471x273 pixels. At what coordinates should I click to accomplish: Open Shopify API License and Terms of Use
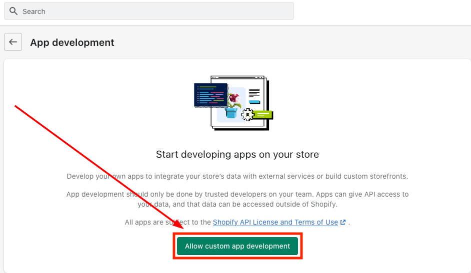coord(275,222)
